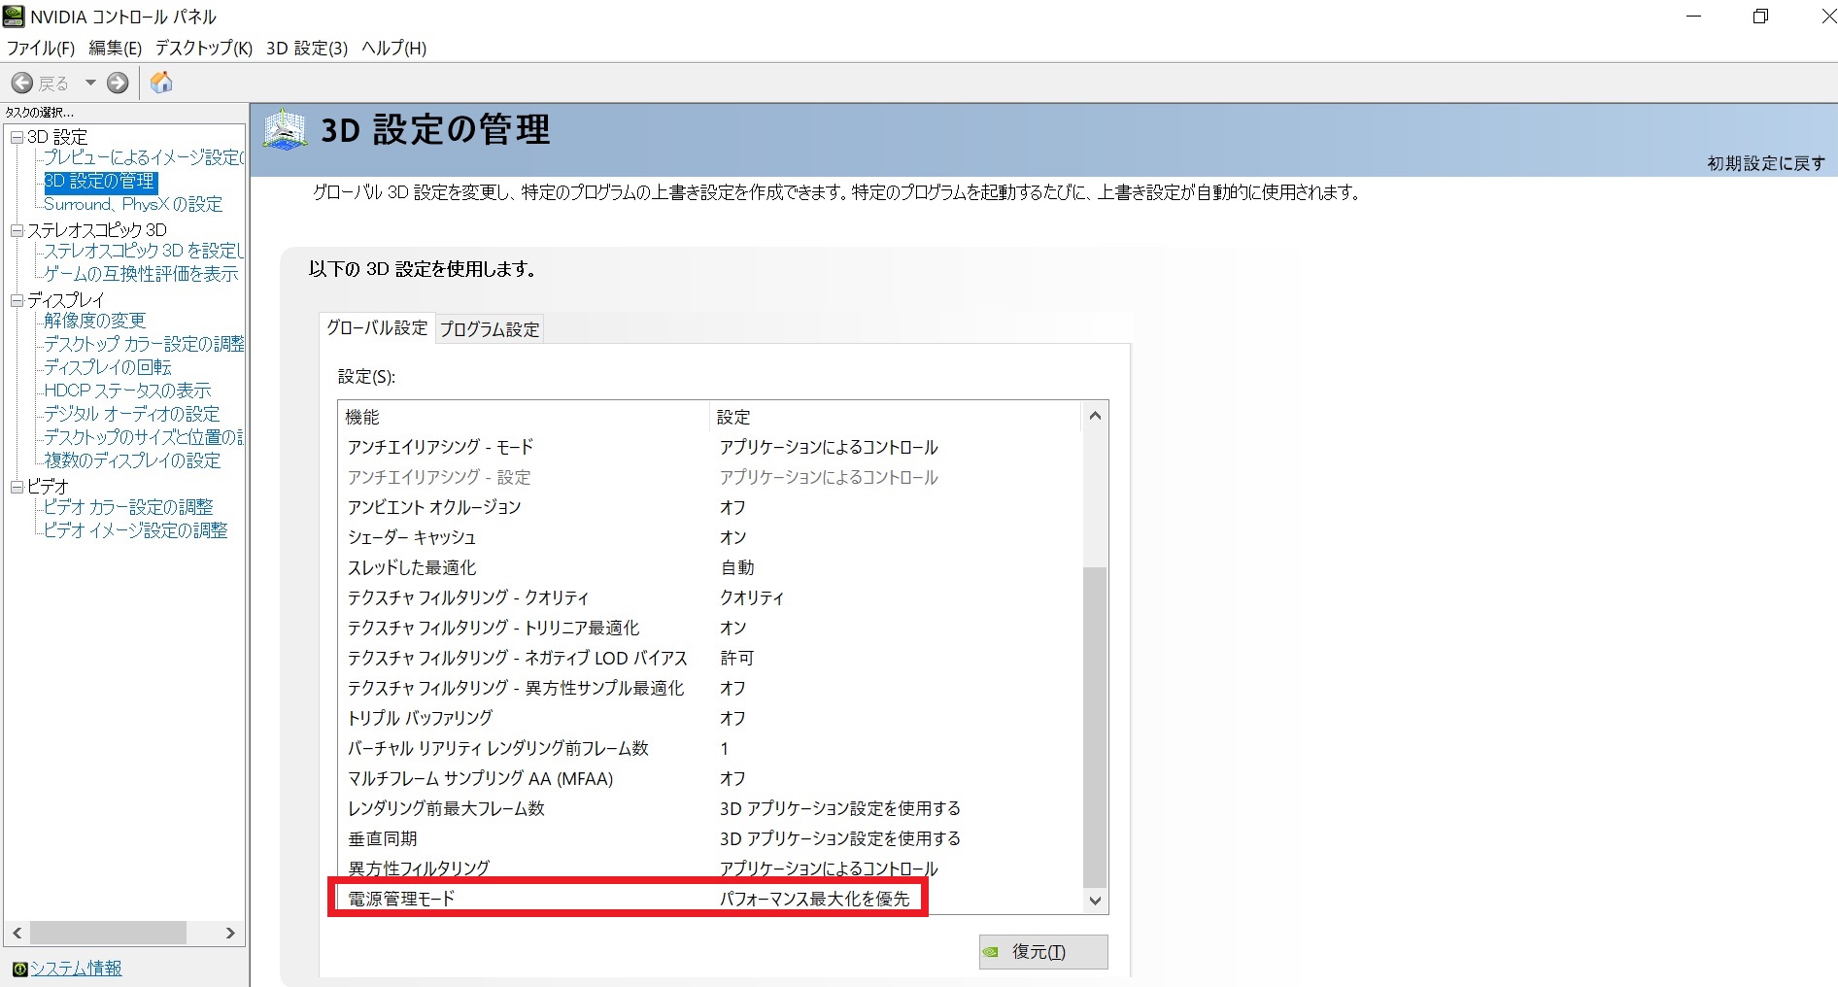Click the Back arrow icon in toolbar

pyautogui.click(x=22, y=83)
